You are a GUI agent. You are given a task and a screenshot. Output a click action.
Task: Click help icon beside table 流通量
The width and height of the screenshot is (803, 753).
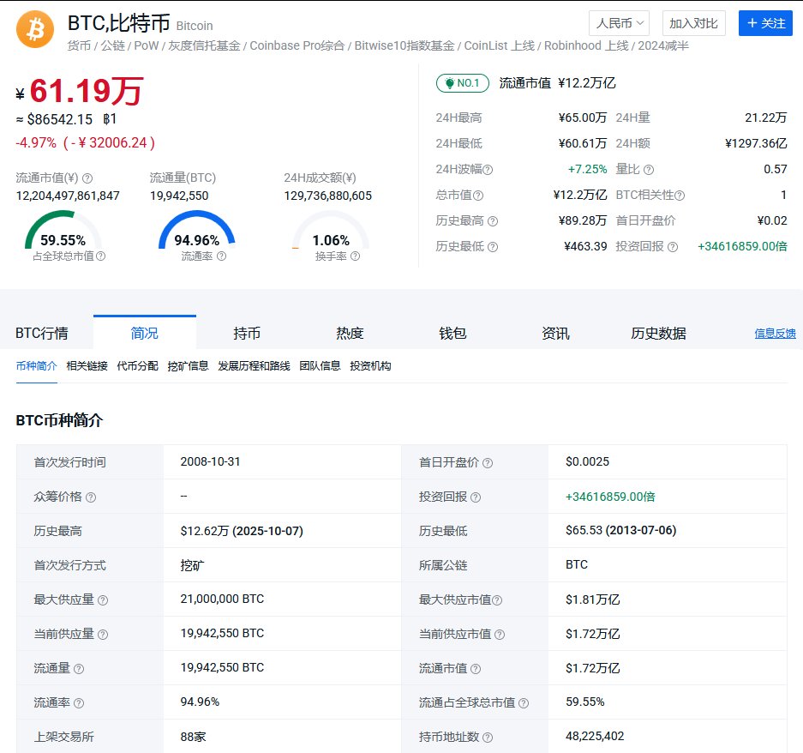[78, 669]
